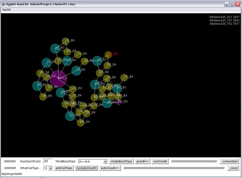This screenshot has width=242, height=178.
Task: Activate the runAutoGrowth button
Action: [x=86, y=168]
